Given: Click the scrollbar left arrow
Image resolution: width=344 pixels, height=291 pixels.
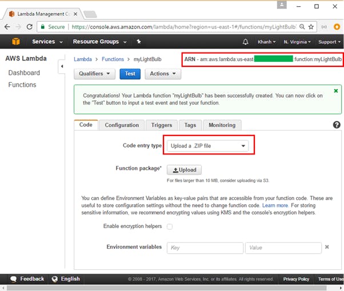Looking at the screenshot, I should tap(3, 288).
